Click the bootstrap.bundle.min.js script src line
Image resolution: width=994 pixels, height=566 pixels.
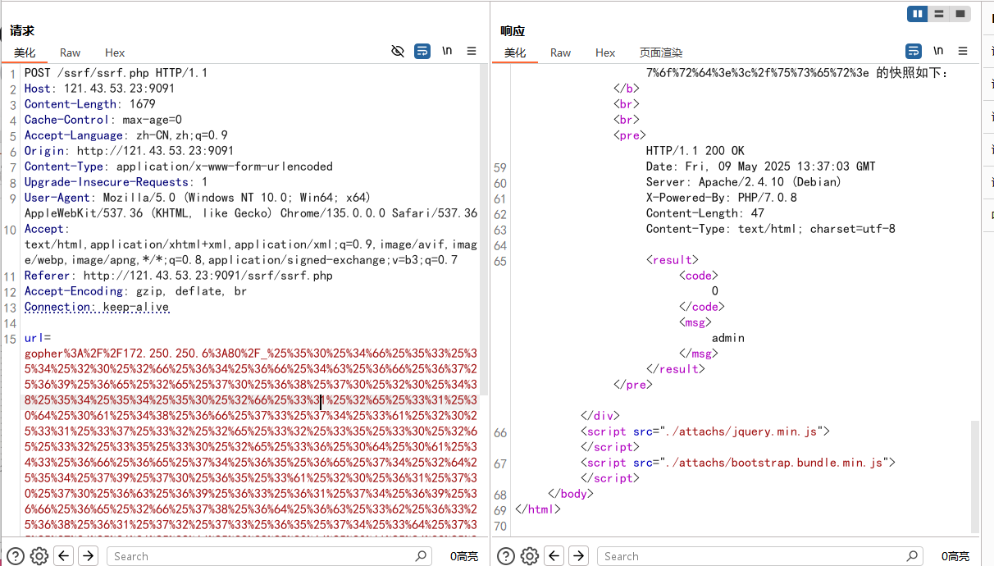click(738, 463)
